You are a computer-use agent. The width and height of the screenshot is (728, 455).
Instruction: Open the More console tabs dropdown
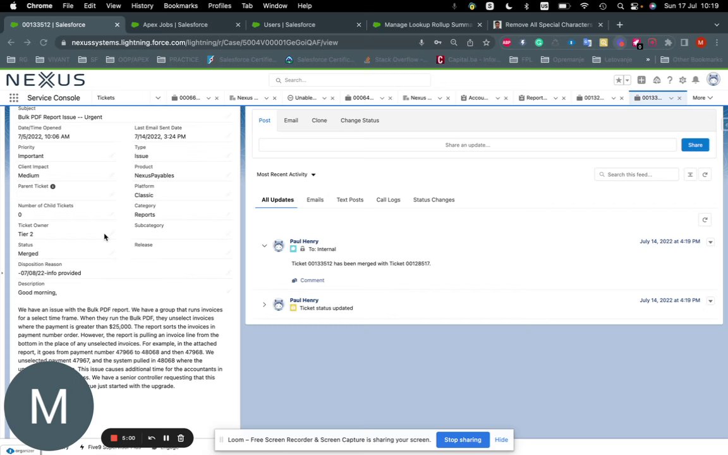[702, 98]
